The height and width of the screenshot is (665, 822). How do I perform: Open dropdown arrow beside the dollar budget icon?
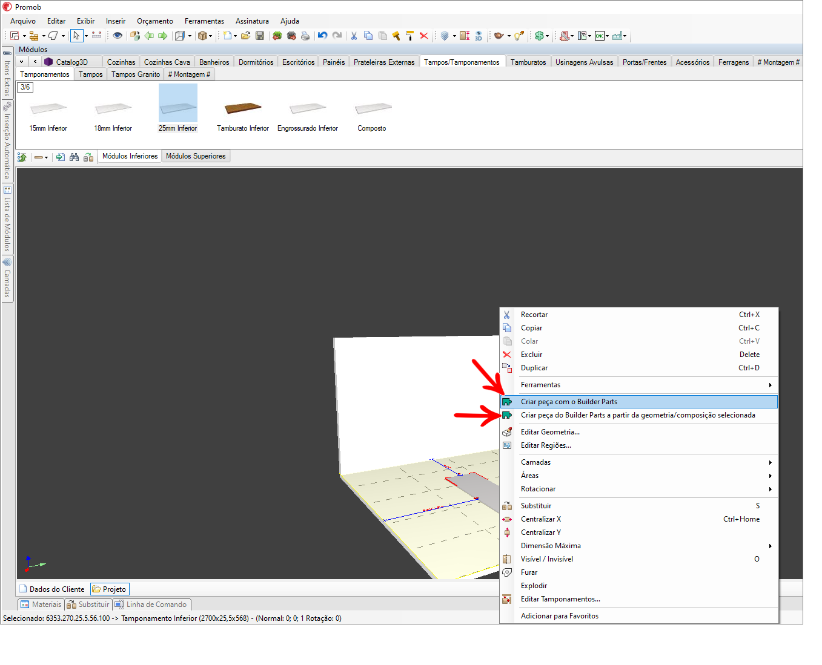click(x=548, y=36)
